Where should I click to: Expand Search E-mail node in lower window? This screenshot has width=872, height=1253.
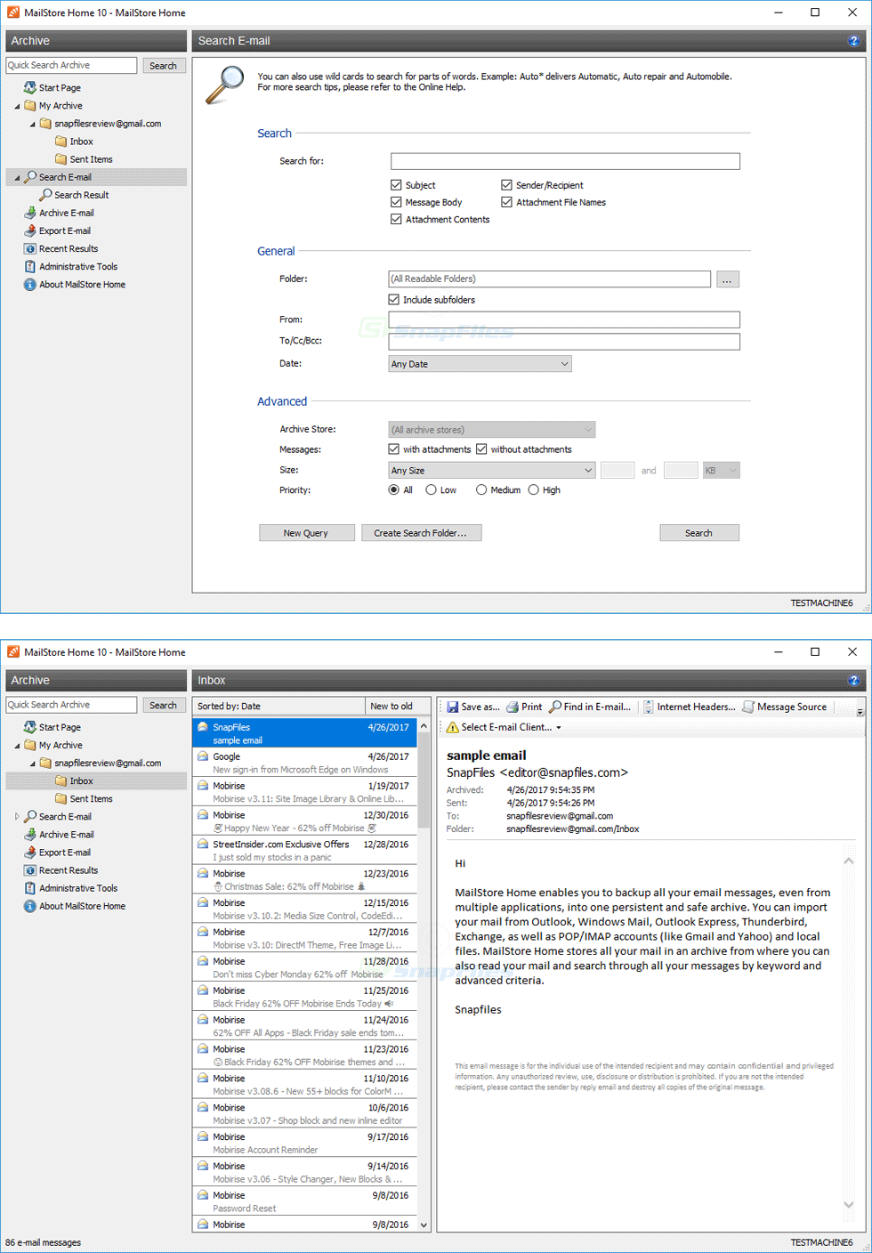click(17, 816)
